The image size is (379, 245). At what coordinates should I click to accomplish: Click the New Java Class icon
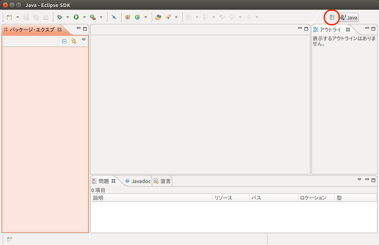pos(137,17)
